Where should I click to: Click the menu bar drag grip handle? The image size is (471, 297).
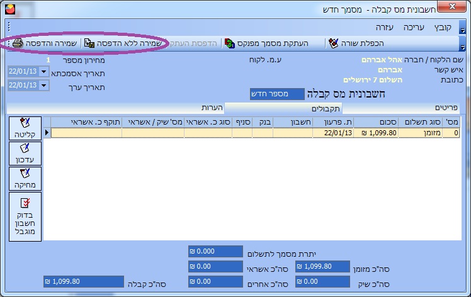(x=9, y=26)
